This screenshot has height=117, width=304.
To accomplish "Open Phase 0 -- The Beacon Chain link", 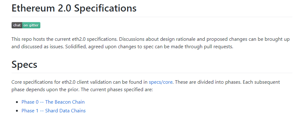I will point(53,102).
